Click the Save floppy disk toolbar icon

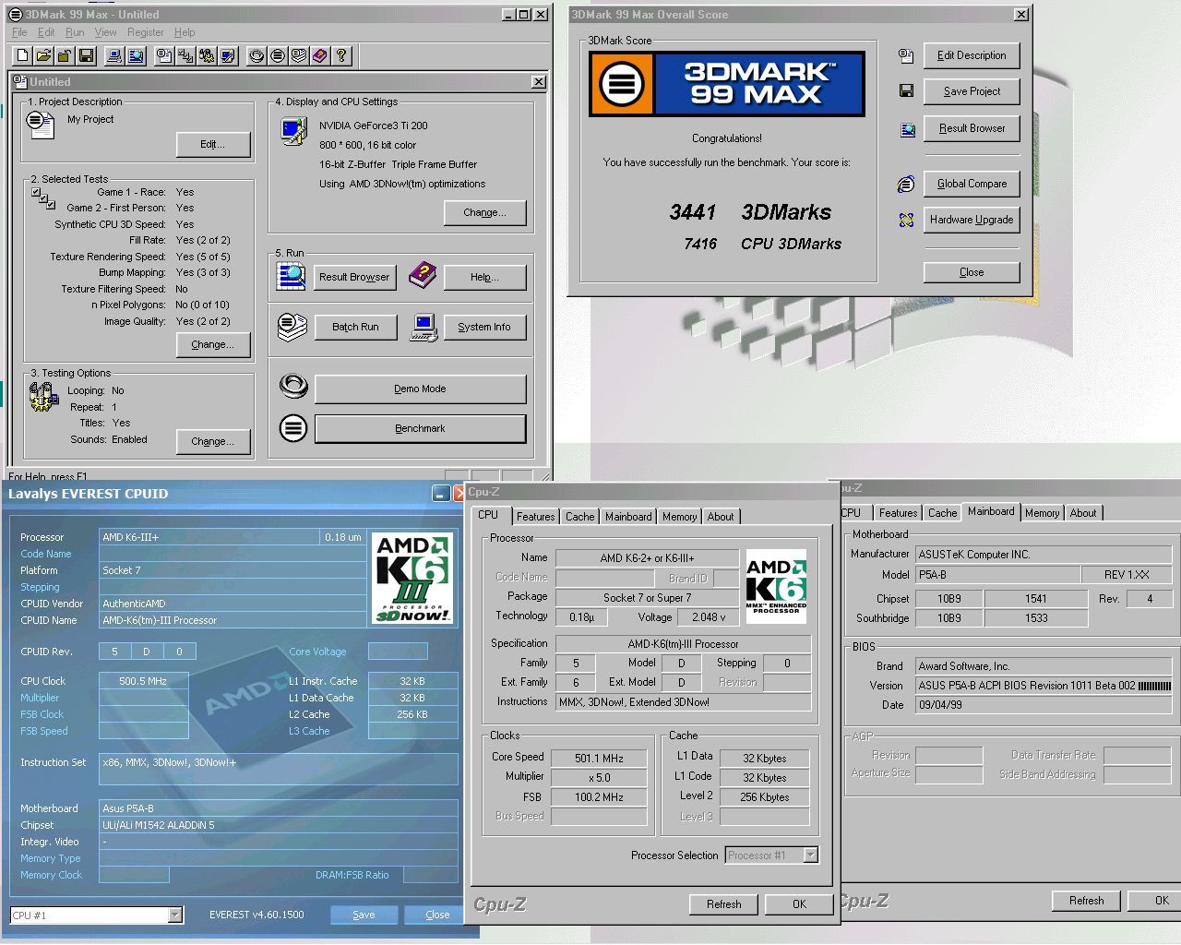86,55
